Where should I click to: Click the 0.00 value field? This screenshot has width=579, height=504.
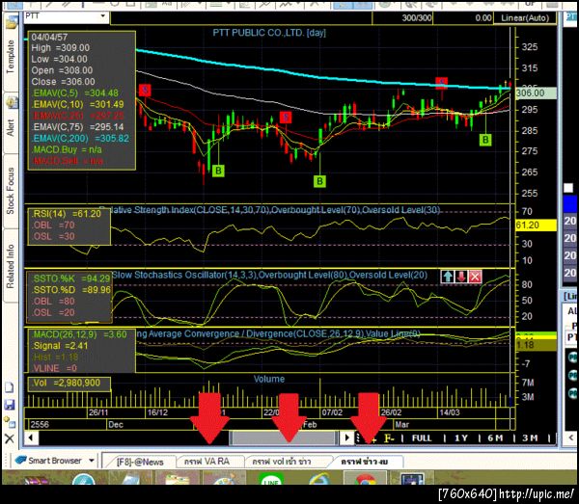[x=464, y=17]
